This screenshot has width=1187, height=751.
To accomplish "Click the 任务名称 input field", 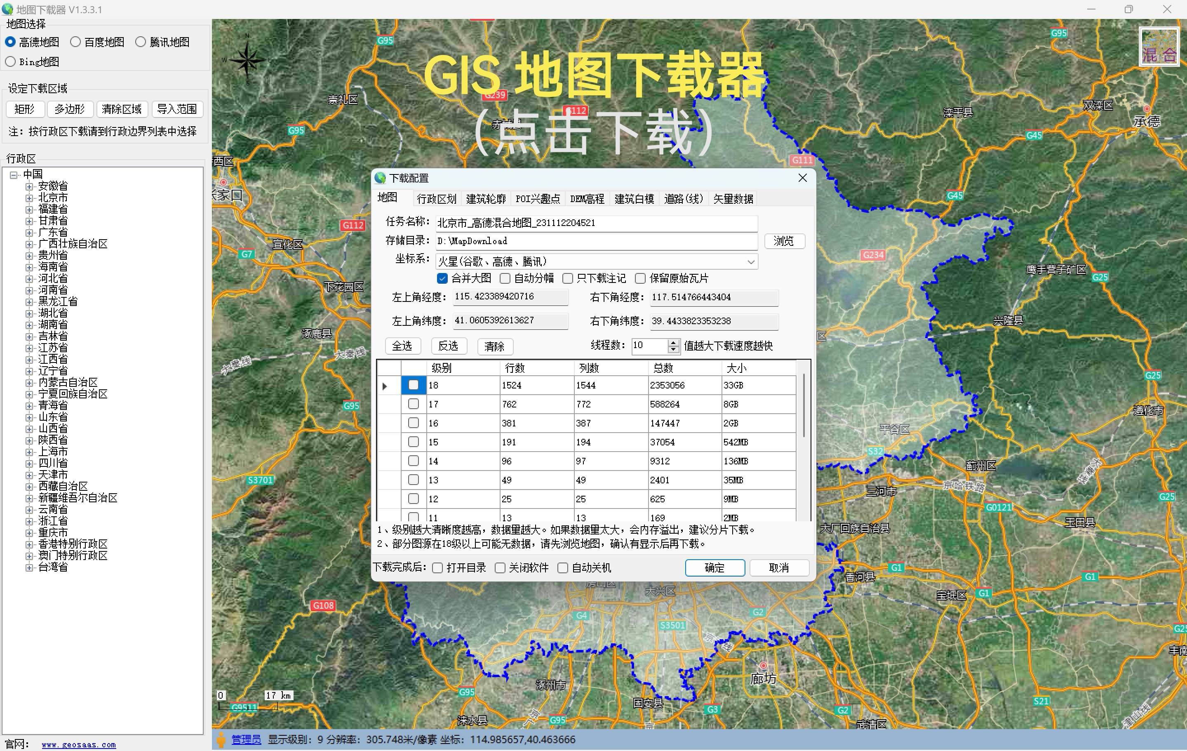I will pyautogui.click(x=596, y=223).
